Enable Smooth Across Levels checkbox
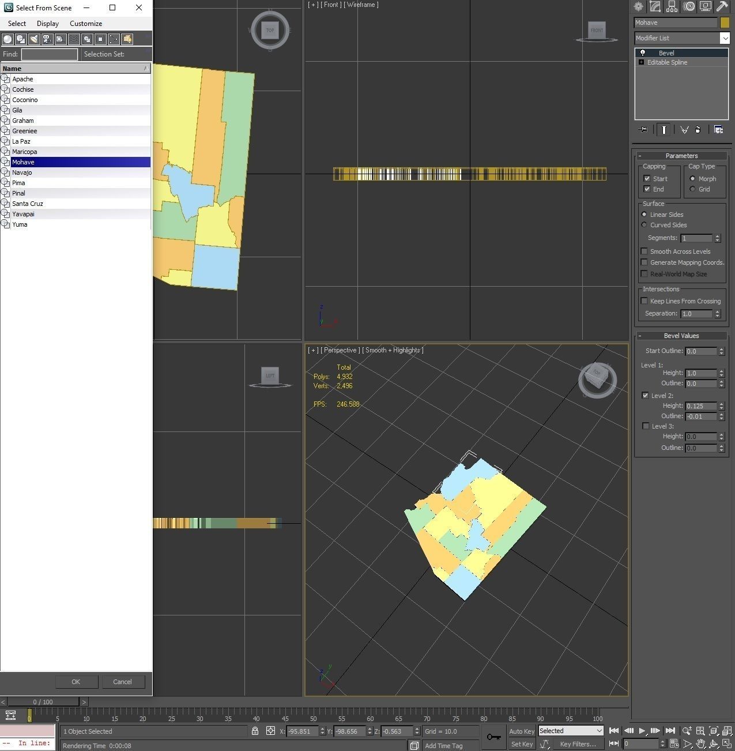The height and width of the screenshot is (751, 735). 644,251
